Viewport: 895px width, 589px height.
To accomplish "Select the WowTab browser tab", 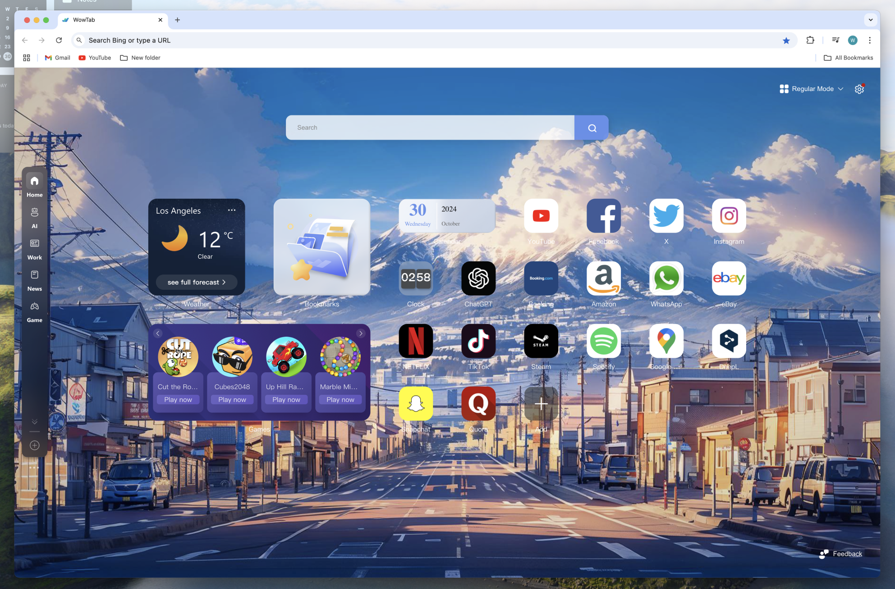I will 113,20.
